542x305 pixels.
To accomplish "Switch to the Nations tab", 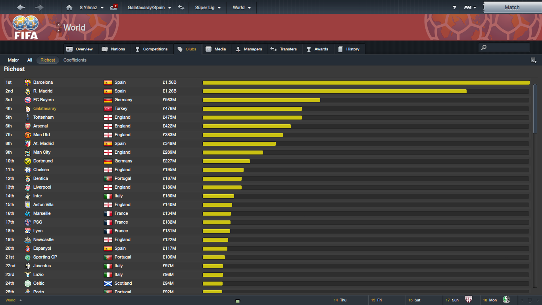I will pos(113,49).
